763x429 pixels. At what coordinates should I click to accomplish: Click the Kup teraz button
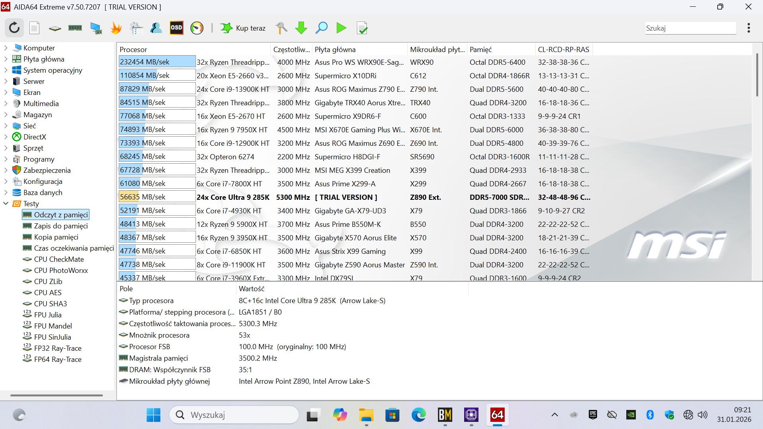(x=243, y=28)
